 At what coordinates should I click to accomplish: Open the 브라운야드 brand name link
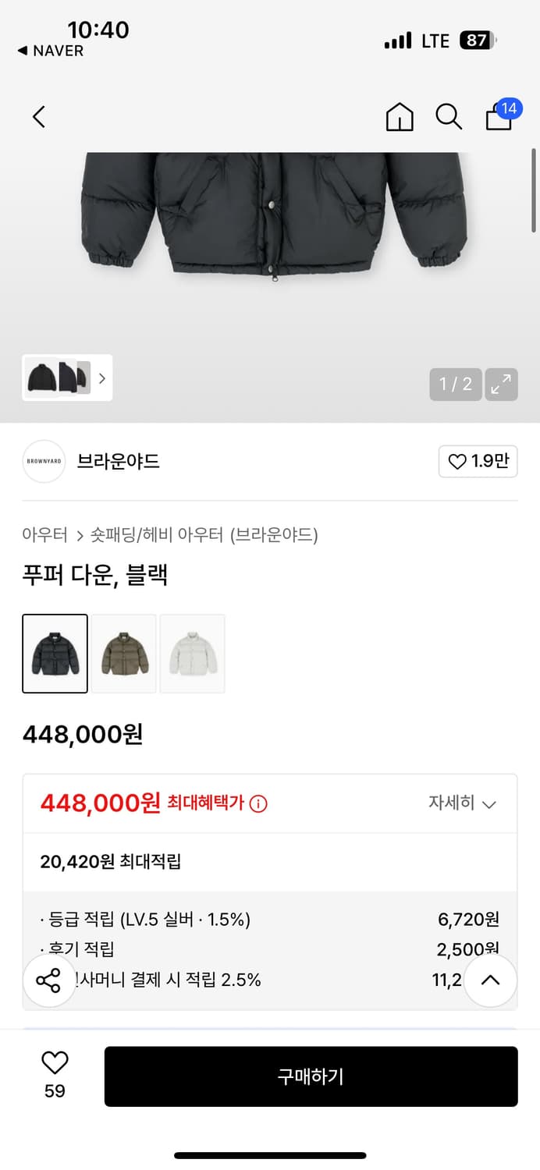(117, 462)
